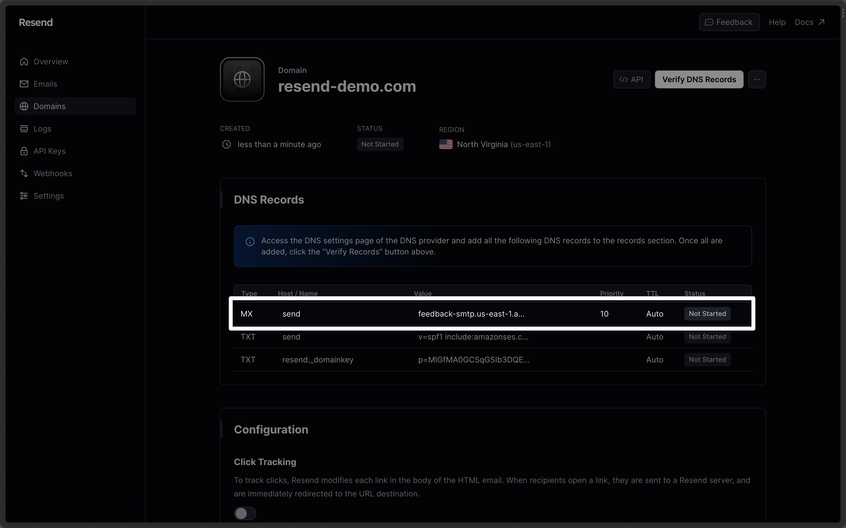Viewport: 846px width, 528px height.
Task: Select the MX record type cell
Action: [246, 313]
